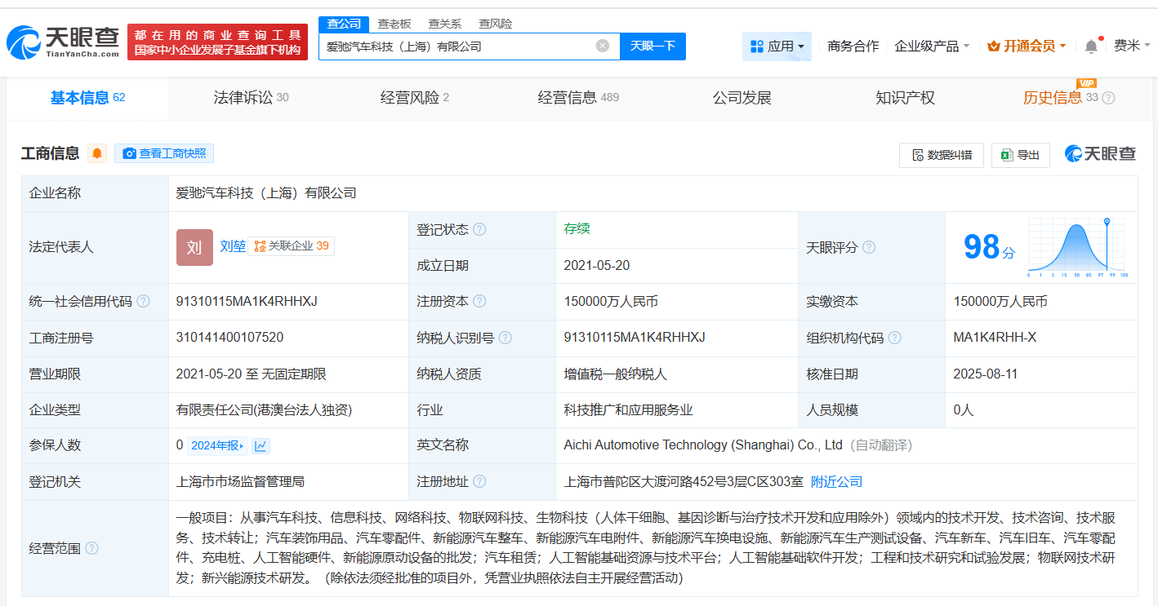Click the help icon next to 天眼评分
The height and width of the screenshot is (606, 1158).
[870, 247]
